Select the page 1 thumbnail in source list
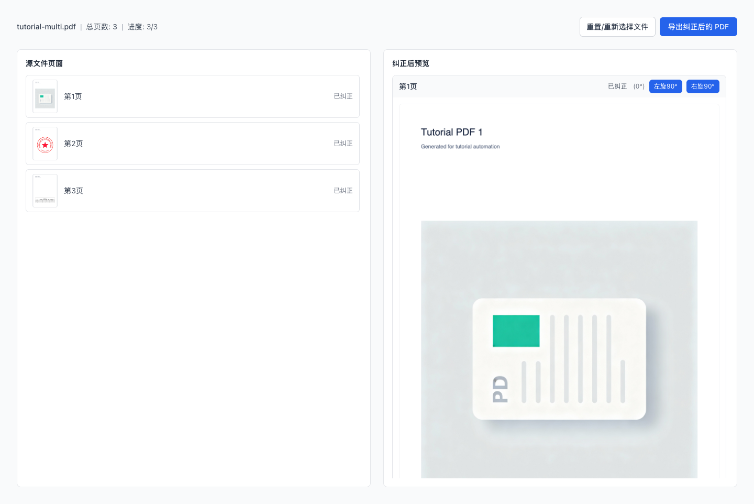The width and height of the screenshot is (754, 504). 45,96
